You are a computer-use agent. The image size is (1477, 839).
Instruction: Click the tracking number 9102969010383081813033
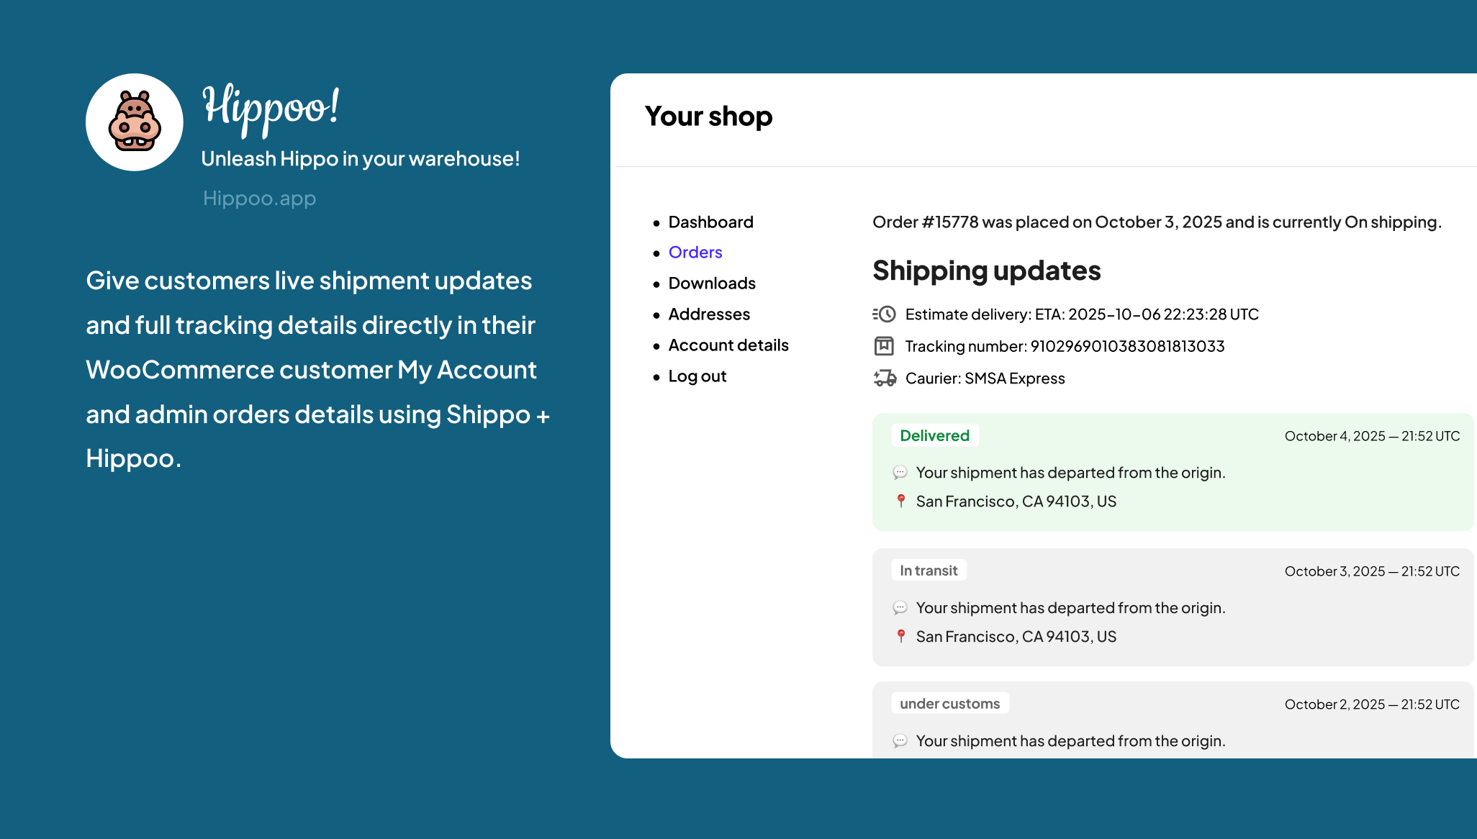(x=1127, y=346)
